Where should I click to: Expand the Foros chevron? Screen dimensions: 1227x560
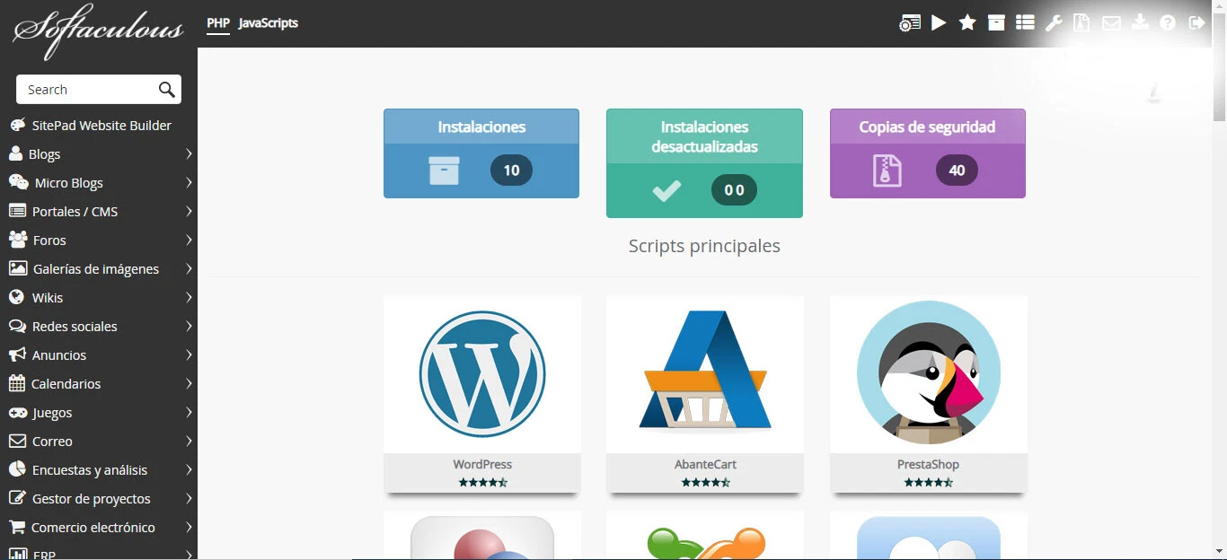(189, 240)
